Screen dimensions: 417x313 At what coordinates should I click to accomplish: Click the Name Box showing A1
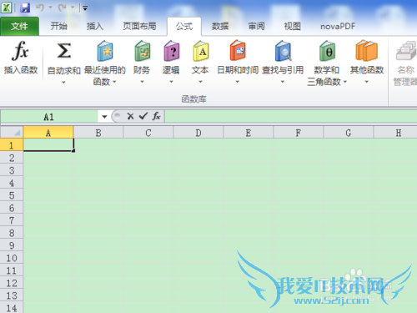click(x=49, y=117)
